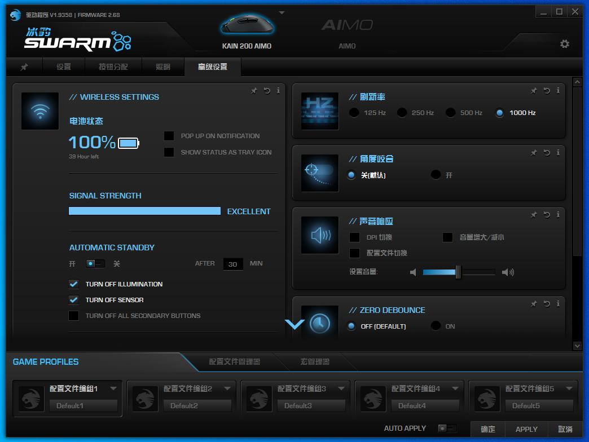Uncheck TURN OFF ILLUMINATION
Viewport: 589px width, 442px height.
click(73, 284)
